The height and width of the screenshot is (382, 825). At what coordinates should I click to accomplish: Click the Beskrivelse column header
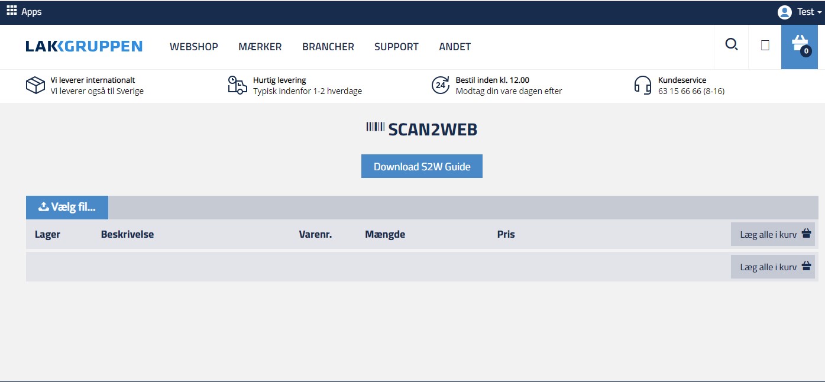[x=127, y=234]
